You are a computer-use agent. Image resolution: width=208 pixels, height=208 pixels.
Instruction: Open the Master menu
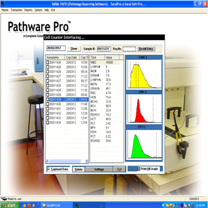click(x=5, y=10)
